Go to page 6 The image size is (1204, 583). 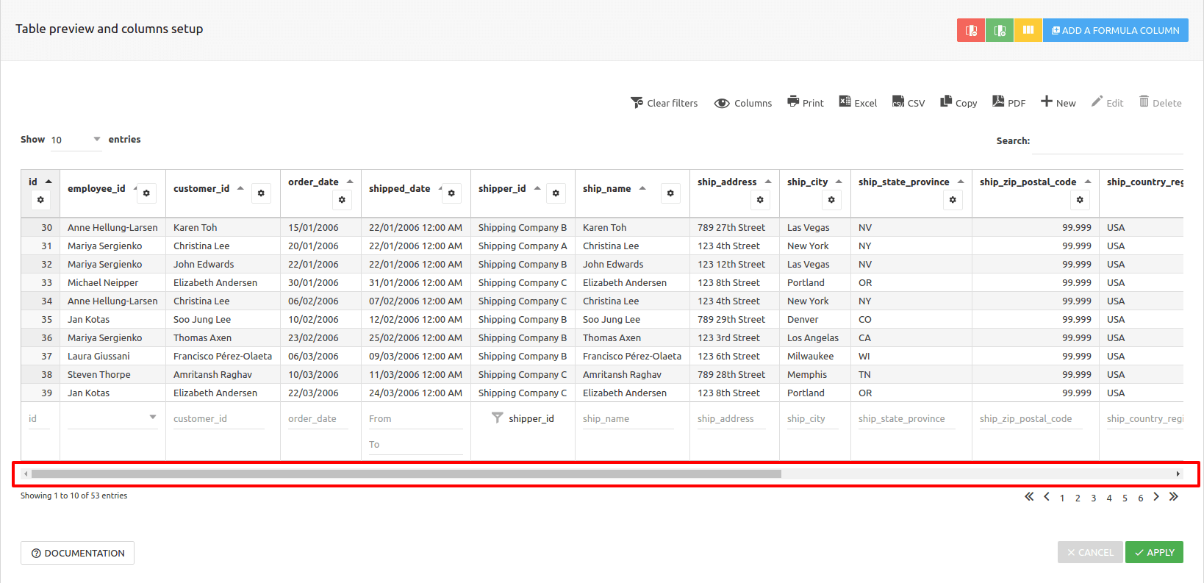1141,498
